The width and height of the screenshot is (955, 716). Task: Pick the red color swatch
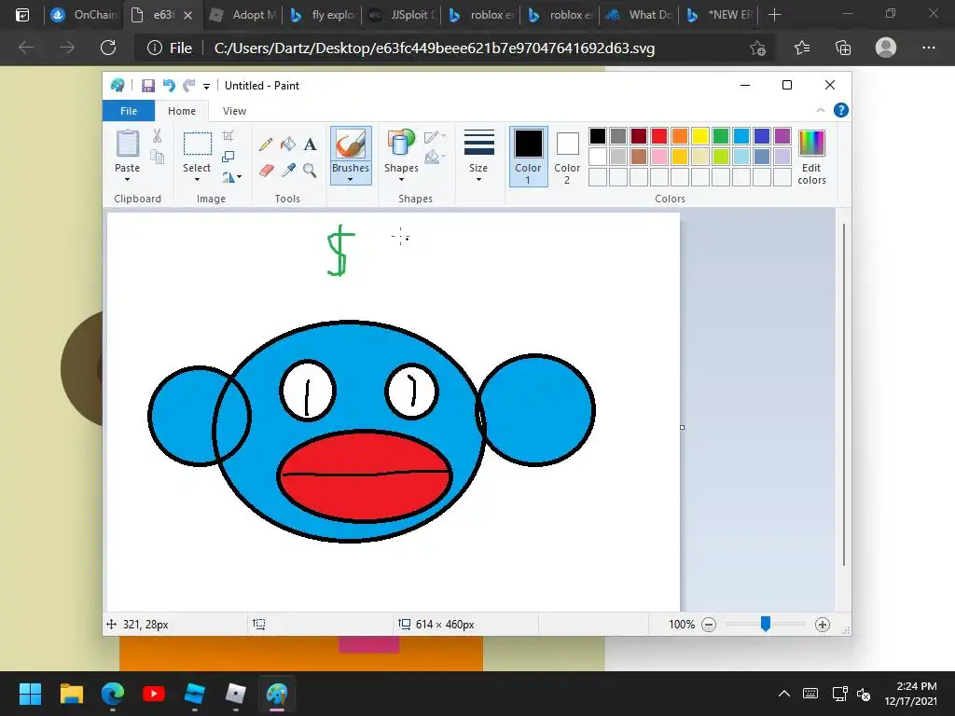point(659,136)
